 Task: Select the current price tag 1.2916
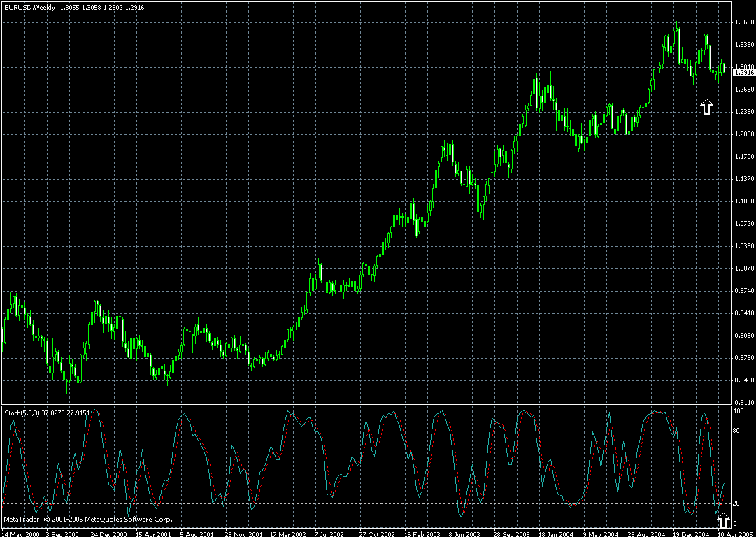[x=743, y=73]
